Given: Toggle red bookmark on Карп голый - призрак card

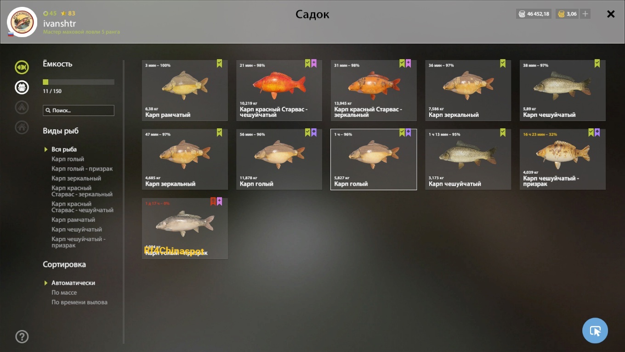Looking at the screenshot, I should tap(213, 201).
